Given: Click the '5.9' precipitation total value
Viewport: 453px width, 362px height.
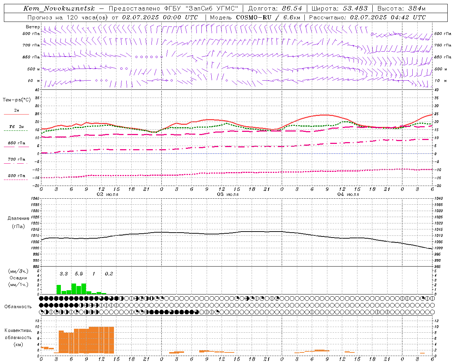Looking at the screenshot, I should (x=79, y=274).
